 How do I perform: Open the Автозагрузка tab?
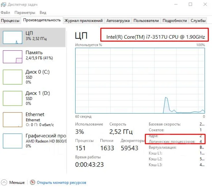[118, 21]
